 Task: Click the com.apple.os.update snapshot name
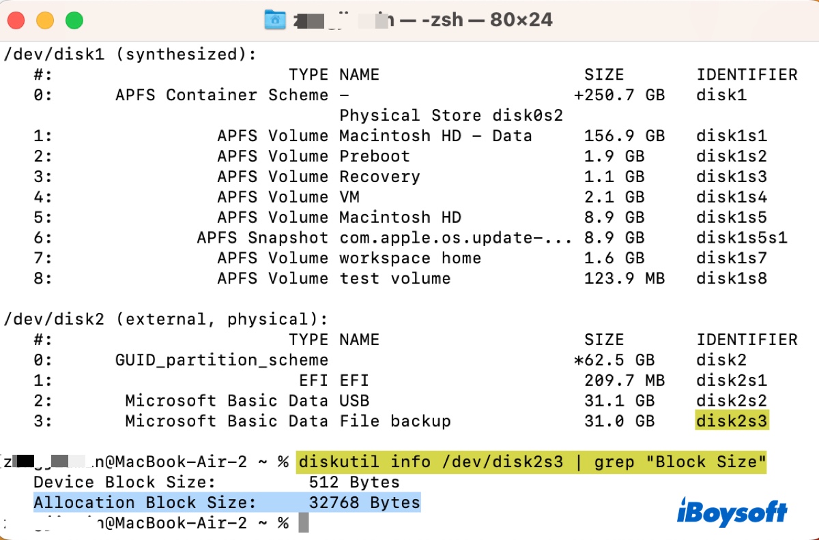tap(455, 238)
